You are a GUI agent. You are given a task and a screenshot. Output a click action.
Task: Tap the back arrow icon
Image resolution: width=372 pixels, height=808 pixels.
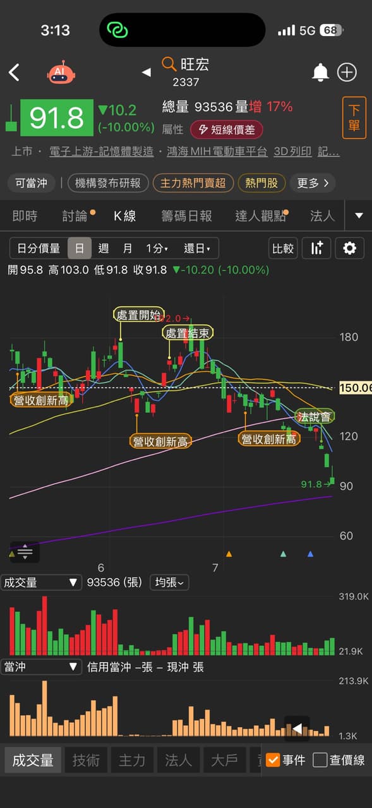coord(14,73)
